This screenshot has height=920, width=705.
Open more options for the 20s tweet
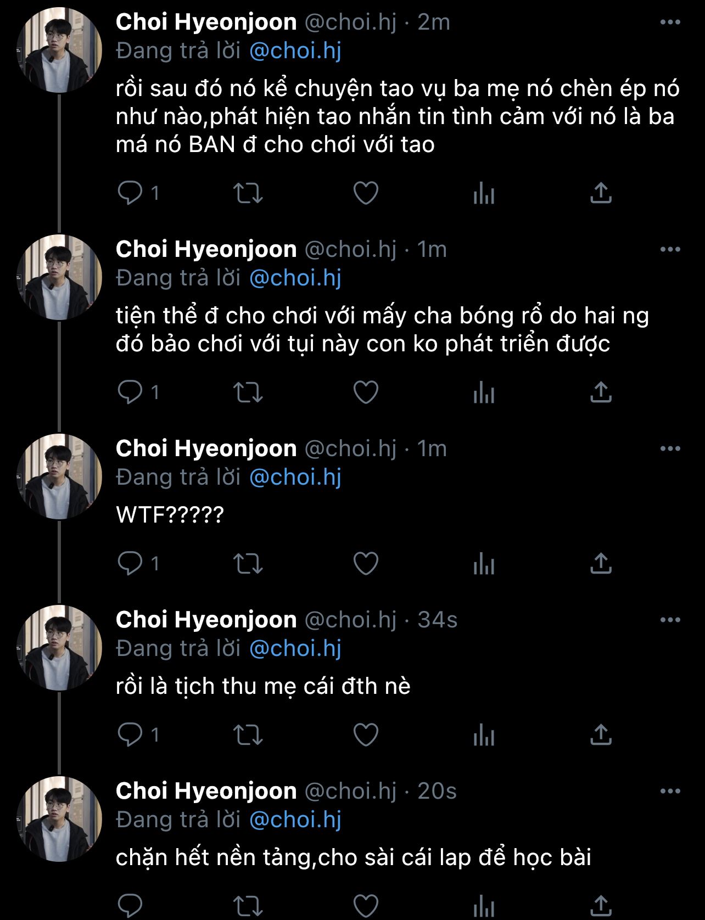tap(670, 792)
